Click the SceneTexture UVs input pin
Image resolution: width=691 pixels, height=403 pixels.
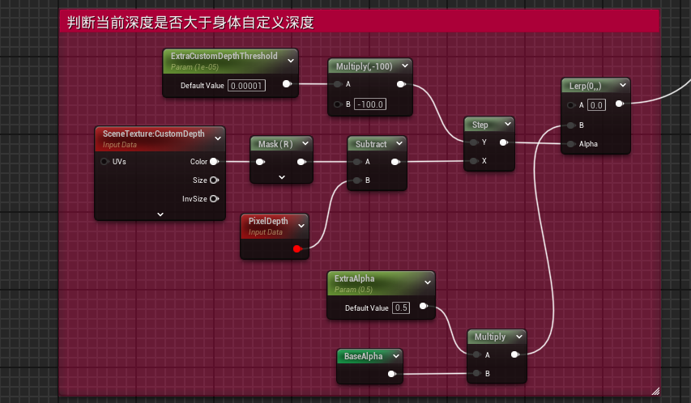coord(105,162)
